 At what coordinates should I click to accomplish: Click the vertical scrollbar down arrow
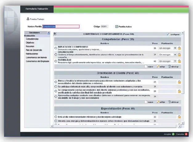(183, 123)
